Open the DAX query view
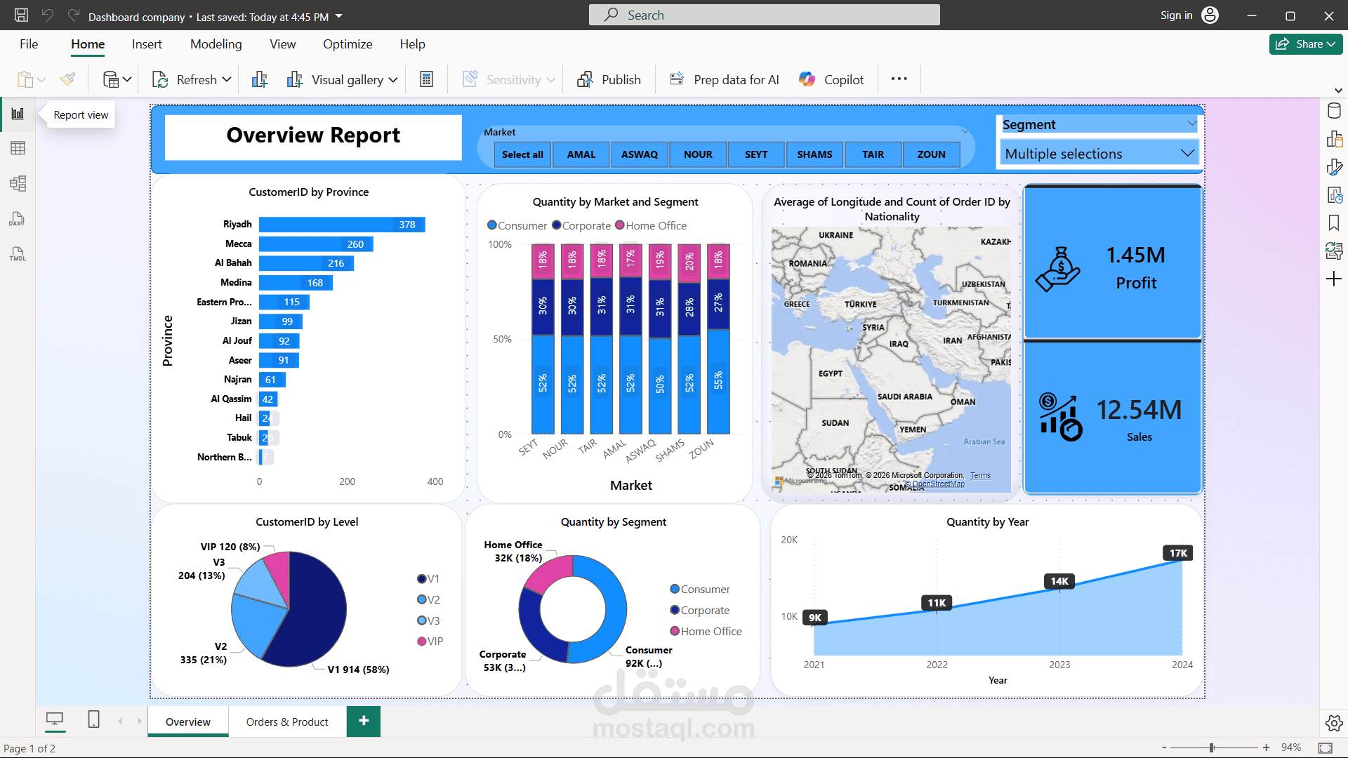 click(18, 219)
